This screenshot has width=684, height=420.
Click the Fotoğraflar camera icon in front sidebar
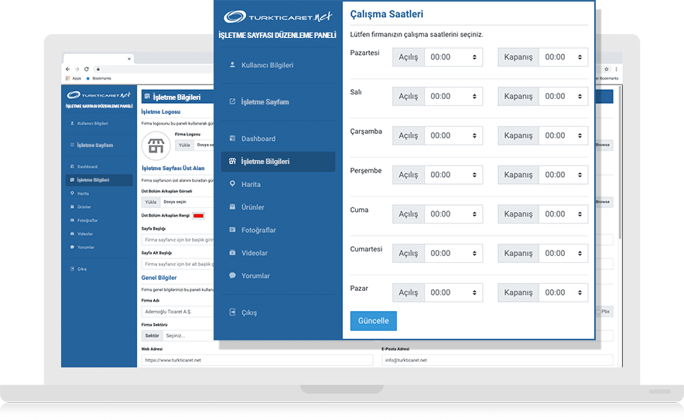(232, 230)
